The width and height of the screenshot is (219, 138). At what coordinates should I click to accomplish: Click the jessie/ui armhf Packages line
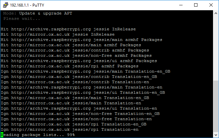pyautogui.click(x=79, y=61)
